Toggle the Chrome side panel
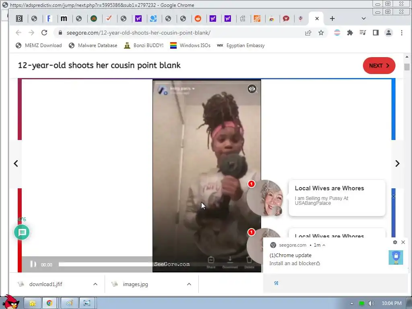This screenshot has width=412, height=309. [376, 33]
